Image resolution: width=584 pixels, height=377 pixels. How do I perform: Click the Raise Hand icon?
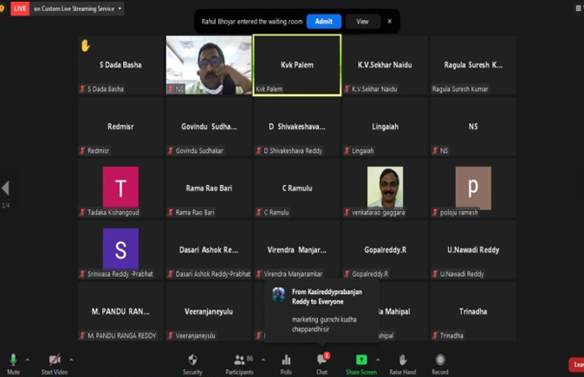402,361
